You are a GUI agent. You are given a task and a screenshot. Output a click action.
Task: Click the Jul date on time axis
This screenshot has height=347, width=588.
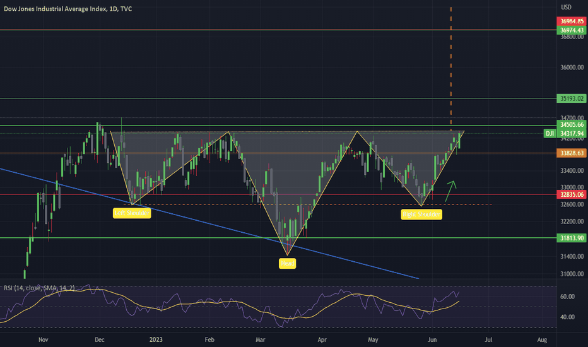tap(488, 340)
